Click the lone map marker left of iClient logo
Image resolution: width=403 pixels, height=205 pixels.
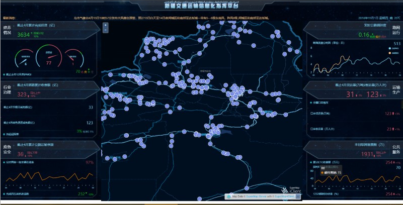247,188
